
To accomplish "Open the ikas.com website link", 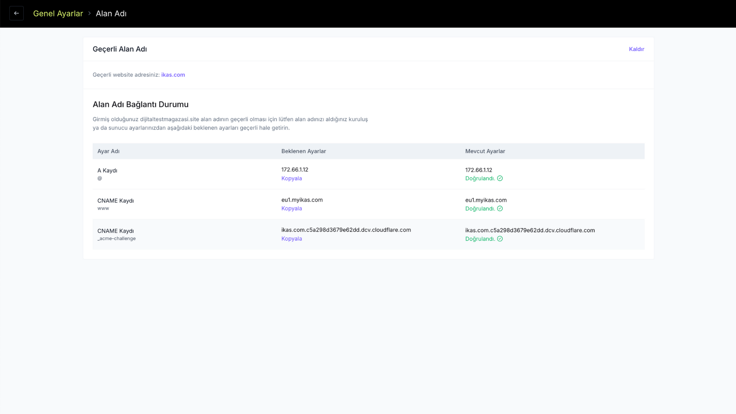I will click(x=173, y=75).
